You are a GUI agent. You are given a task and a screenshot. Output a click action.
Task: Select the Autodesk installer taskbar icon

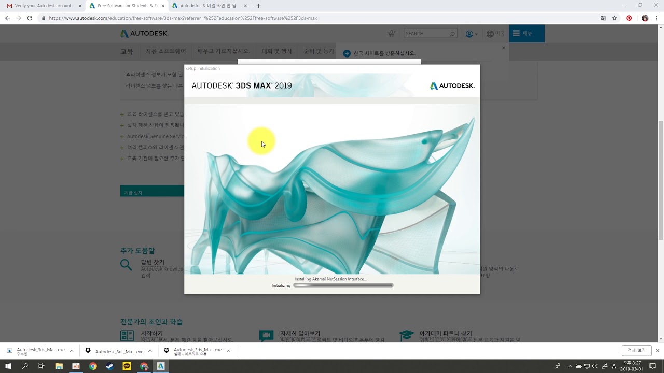pos(161,366)
